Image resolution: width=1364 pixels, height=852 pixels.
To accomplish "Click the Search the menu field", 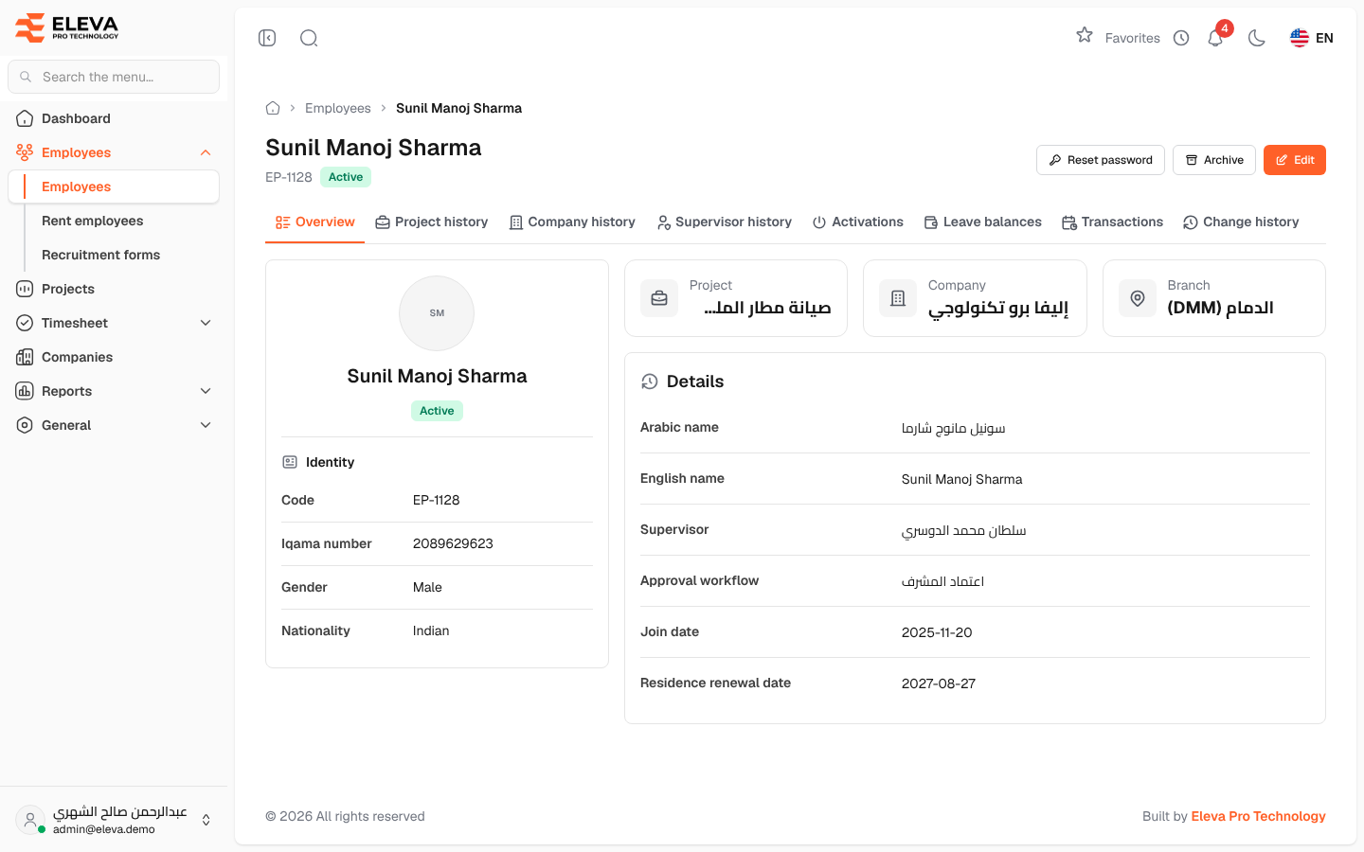I will tap(114, 77).
